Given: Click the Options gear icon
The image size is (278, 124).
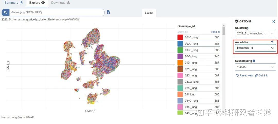Looking at the screenshot, I should [x=237, y=21].
